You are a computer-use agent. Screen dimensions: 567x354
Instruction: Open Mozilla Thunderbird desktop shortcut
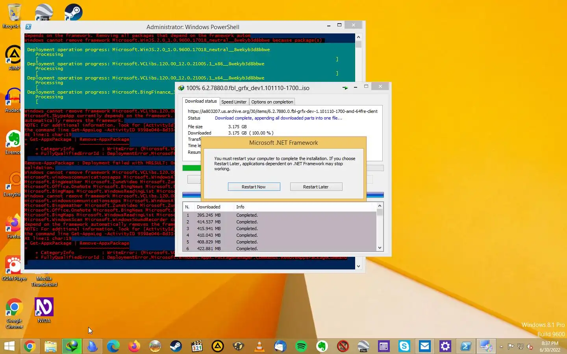(44, 280)
